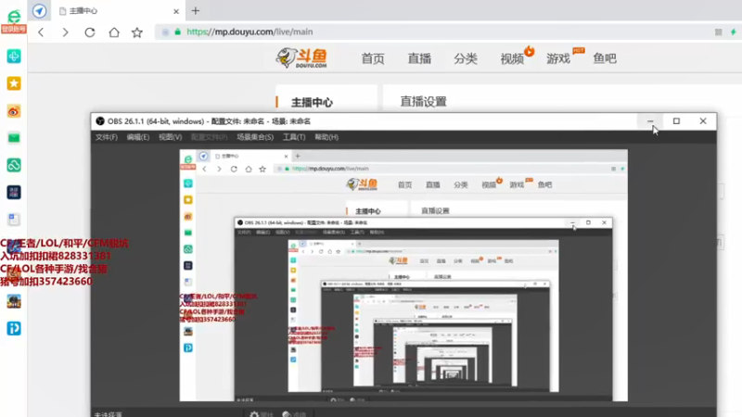Reload the page with refresh icon
The width and height of the screenshot is (742, 417).
pos(90,32)
